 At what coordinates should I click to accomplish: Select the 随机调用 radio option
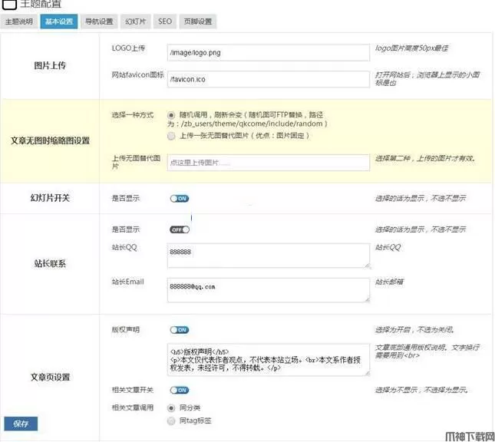point(171,114)
